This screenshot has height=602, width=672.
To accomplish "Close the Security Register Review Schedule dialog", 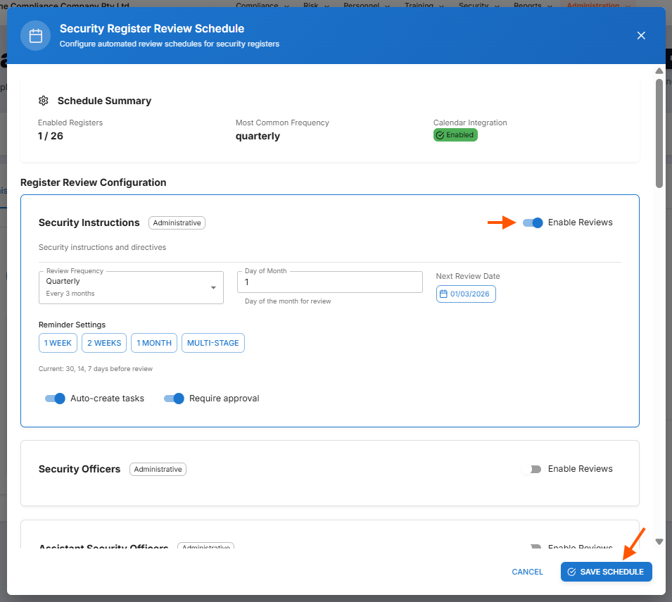I will click(640, 35).
